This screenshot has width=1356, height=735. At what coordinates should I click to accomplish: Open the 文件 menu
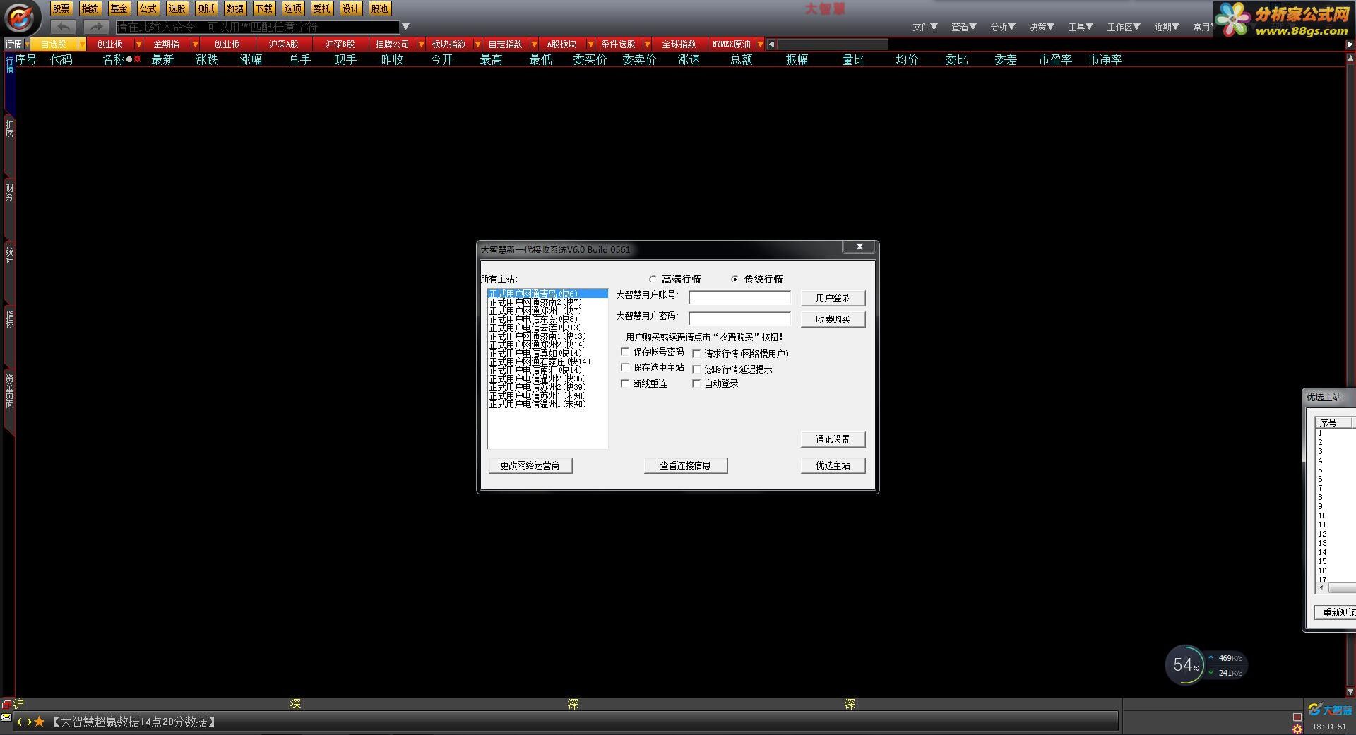[924, 27]
